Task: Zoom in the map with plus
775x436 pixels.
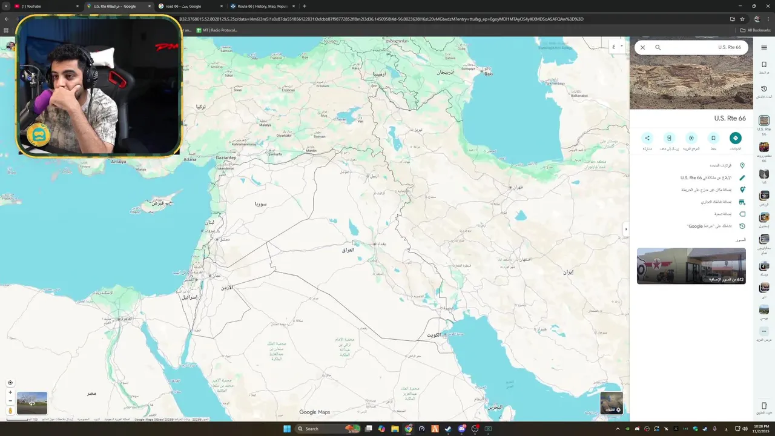Action: (10, 392)
